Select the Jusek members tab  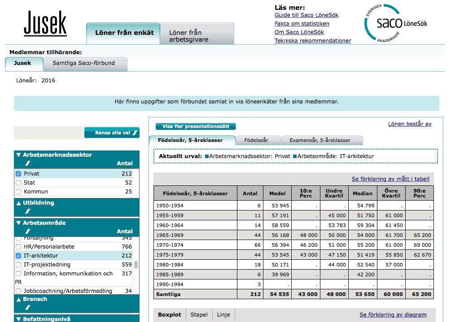point(24,64)
